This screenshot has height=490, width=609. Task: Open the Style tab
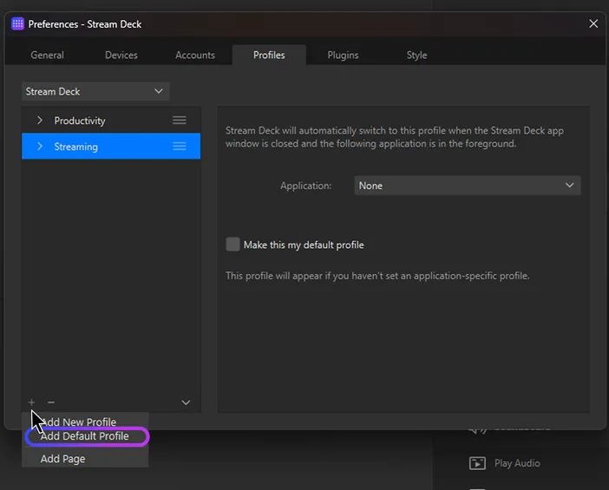coord(416,56)
